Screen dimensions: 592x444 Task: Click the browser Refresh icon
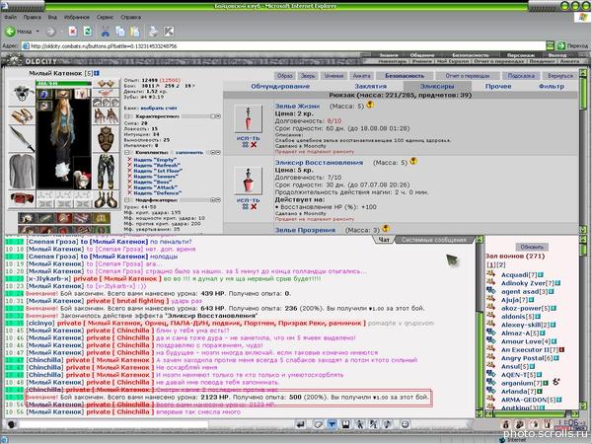coord(88,32)
